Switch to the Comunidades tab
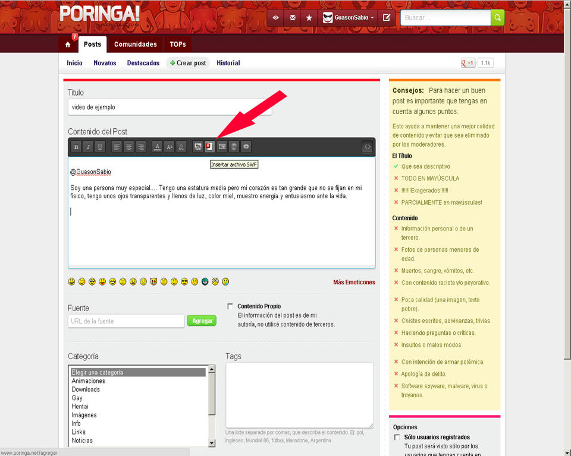 pyautogui.click(x=136, y=45)
